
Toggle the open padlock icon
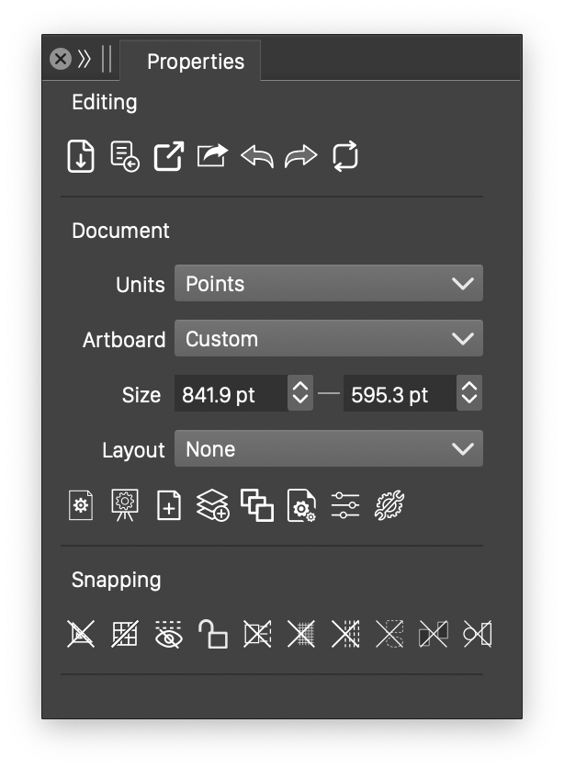tap(212, 634)
